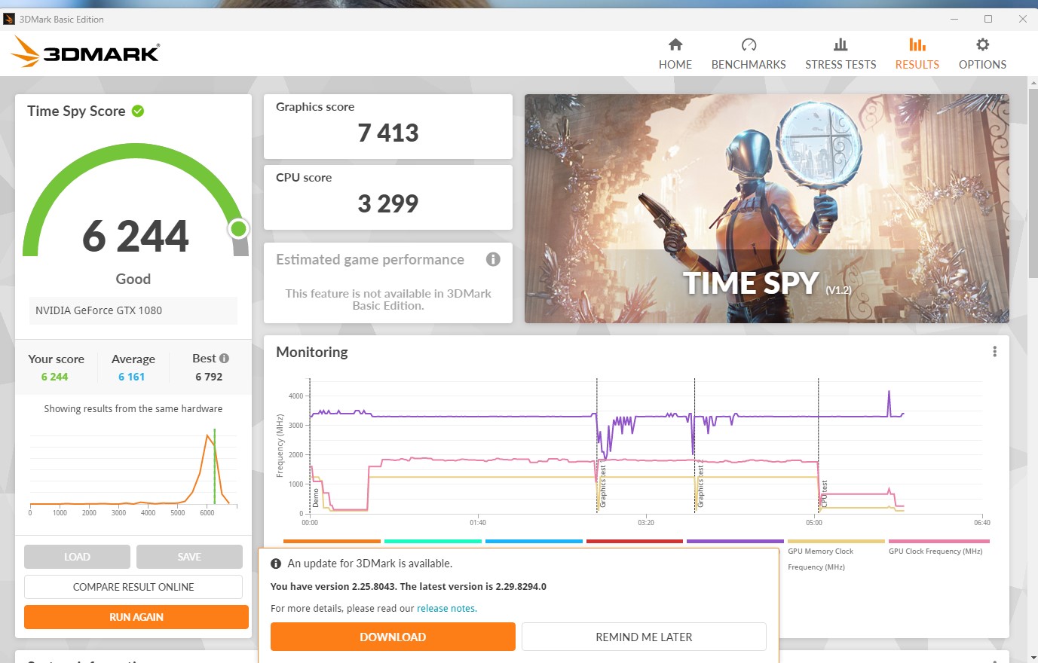Click the green validated checkmark by Time Spy Score
Image resolution: width=1038 pixels, height=663 pixels.
coord(138,111)
